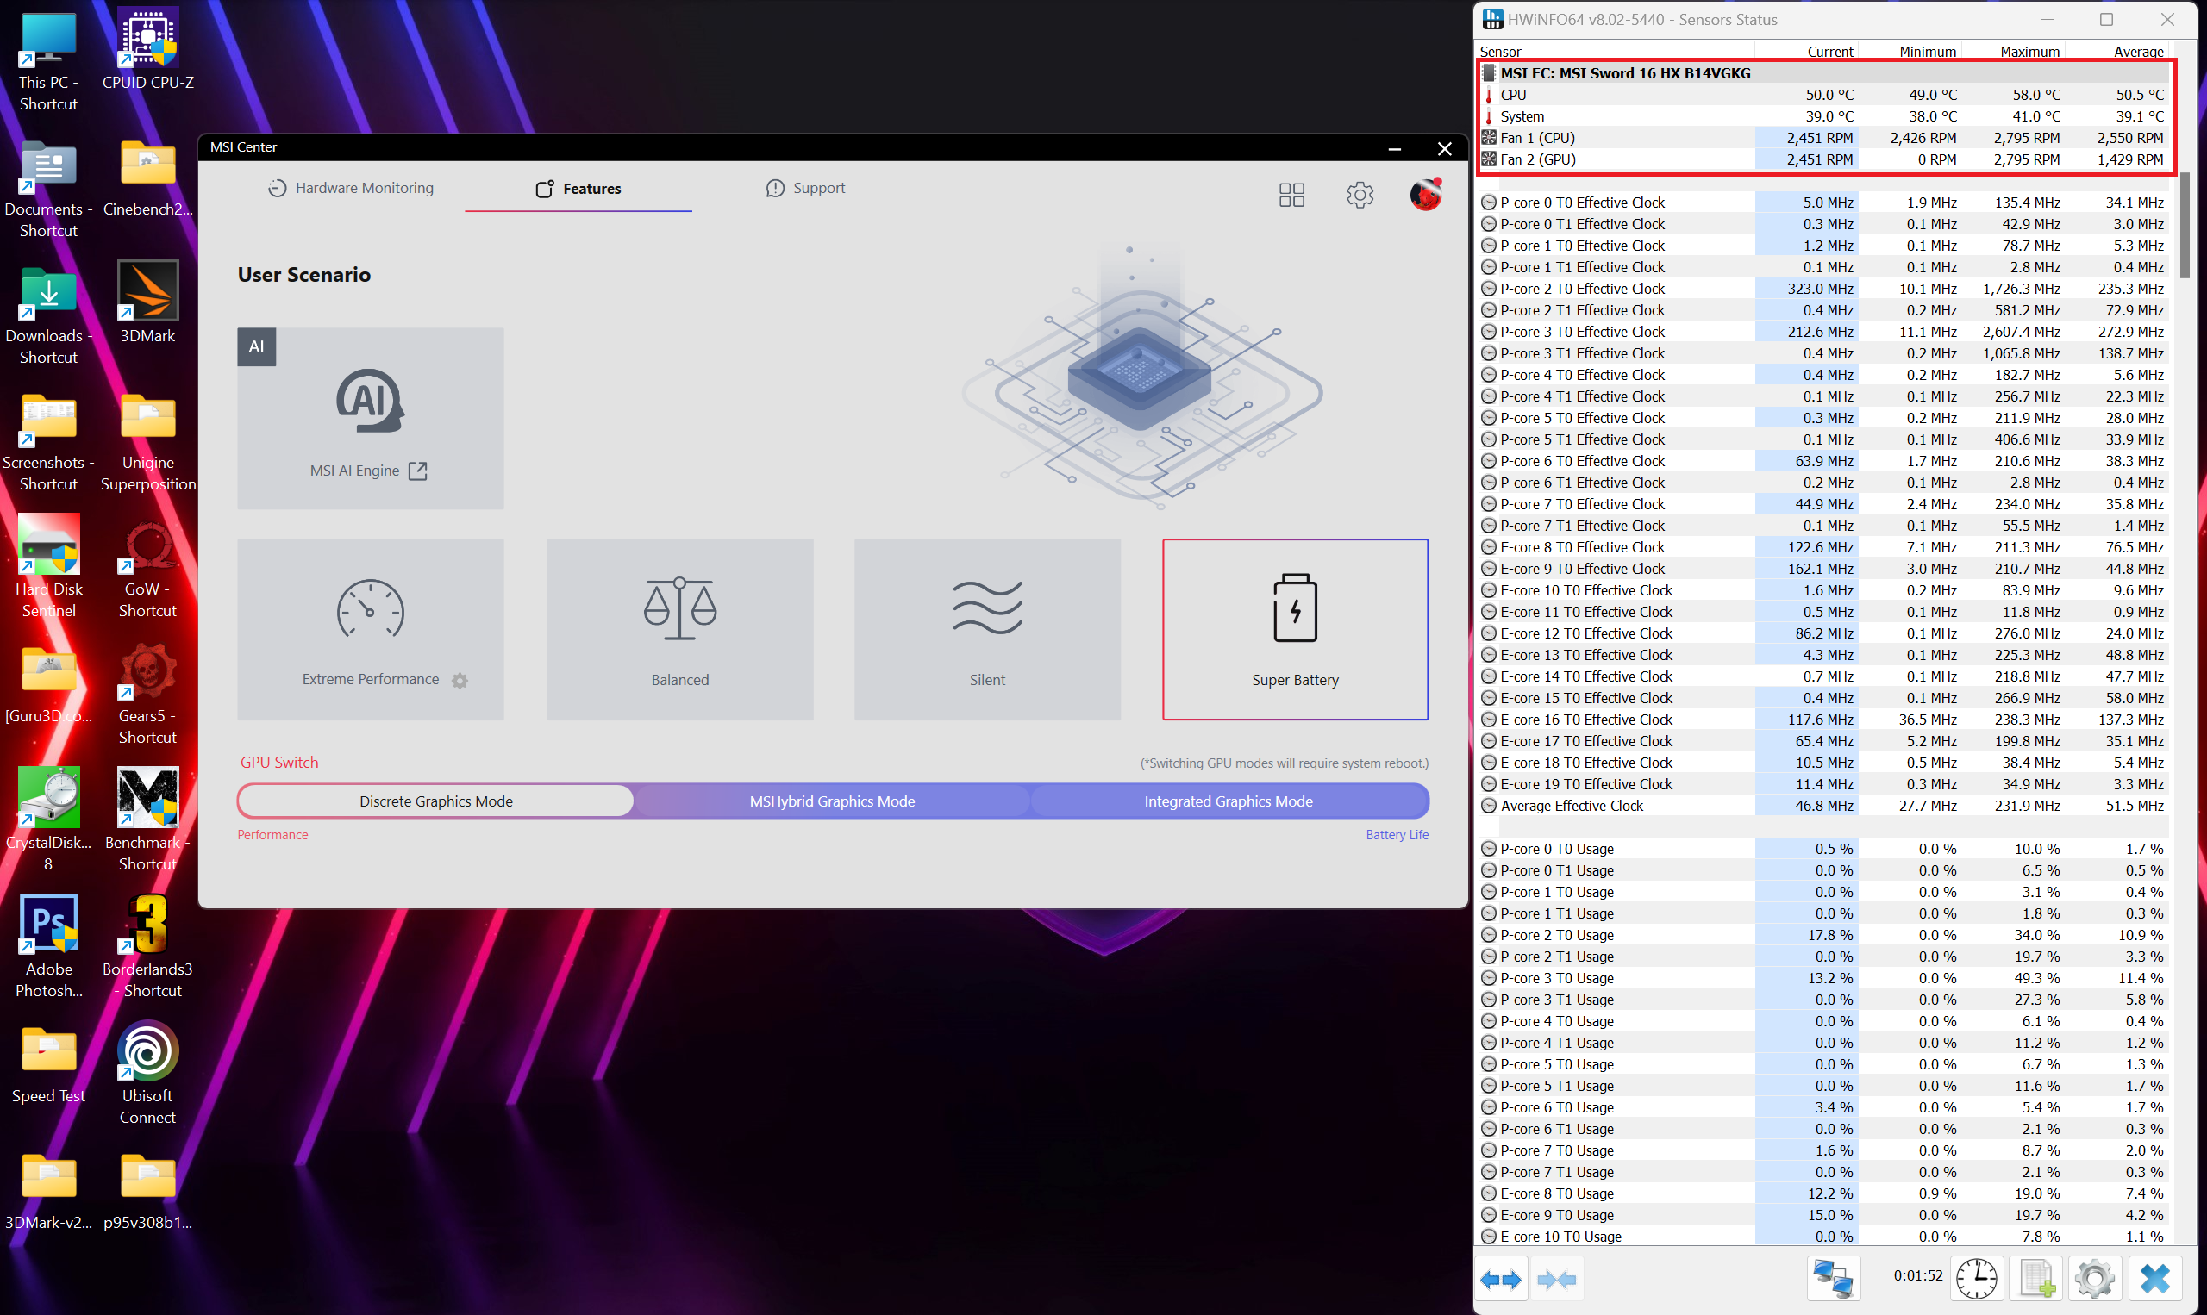The height and width of the screenshot is (1315, 2207).
Task: Open Ubisoft Connect desktop icon
Action: click(x=147, y=1073)
